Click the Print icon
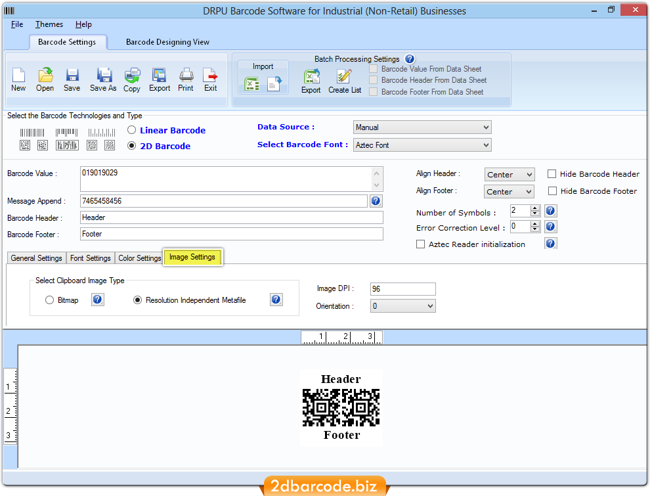Viewport: 650px width, 496px height. (x=186, y=75)
